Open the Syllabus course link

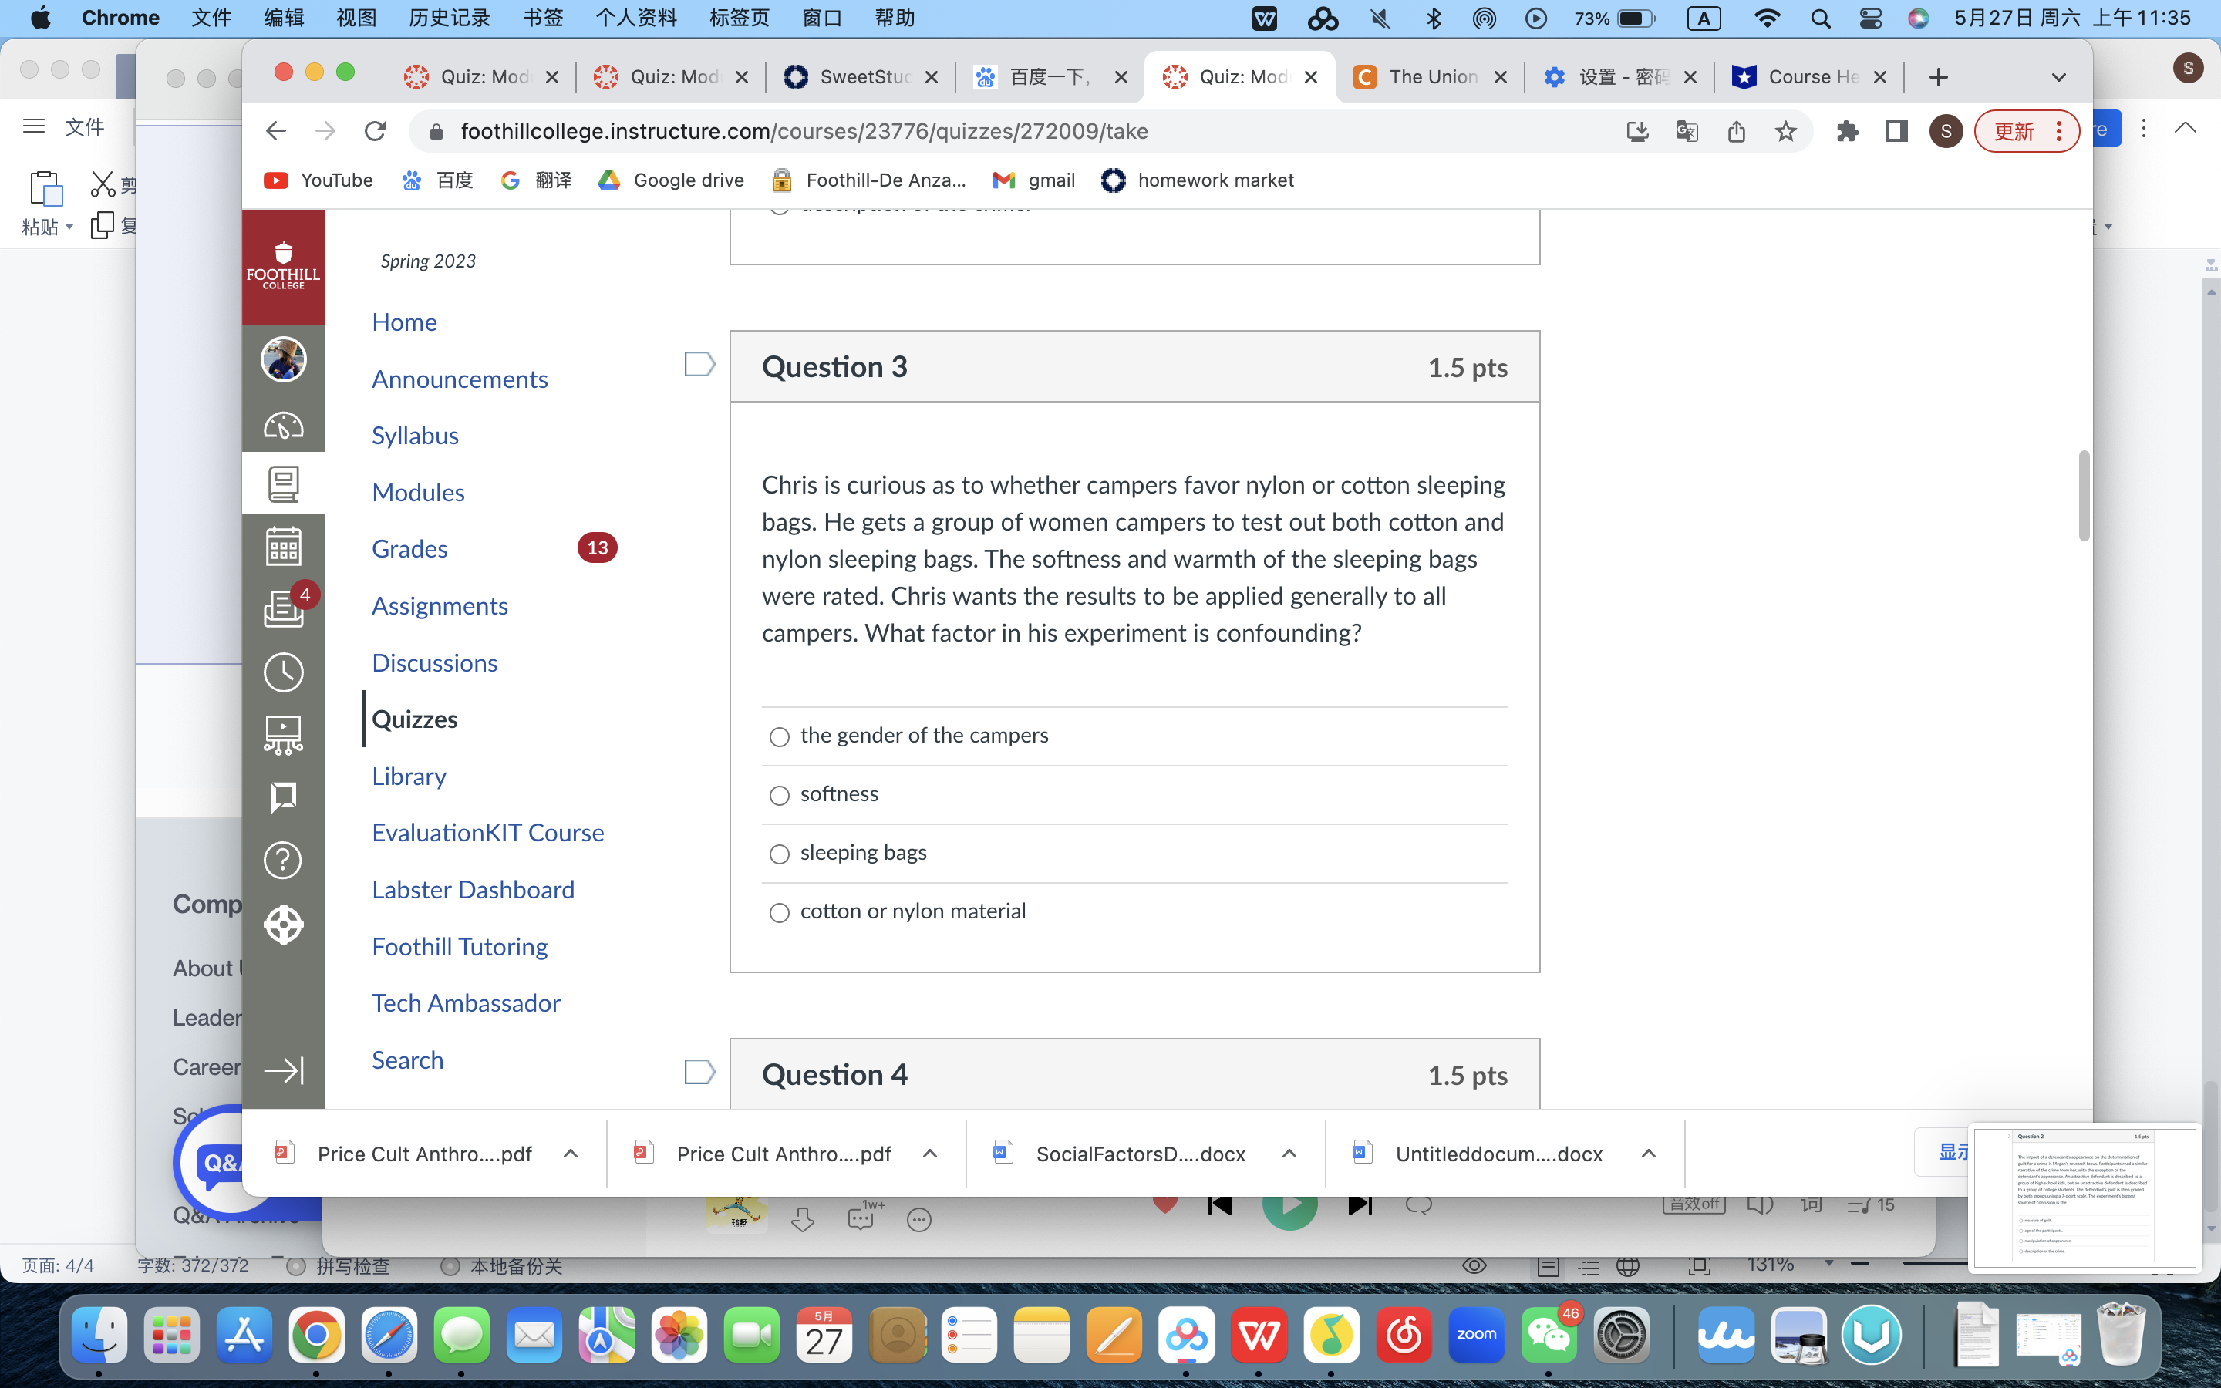(x=415, y=436)
